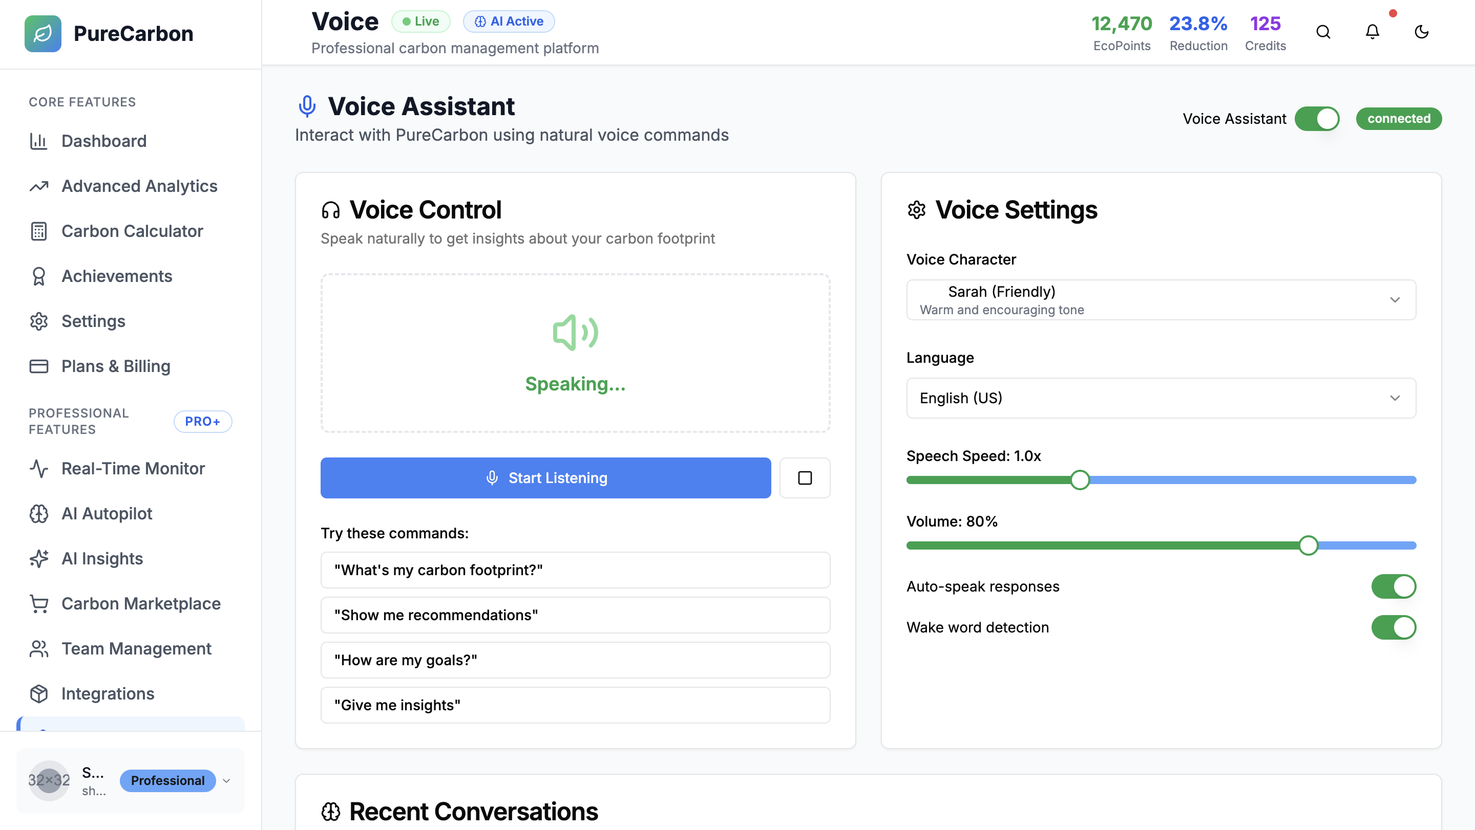Viewport: 1475px width, 830px height.
Task: Turn off the Voice Assistant toggle
Action: [1316, 118]
